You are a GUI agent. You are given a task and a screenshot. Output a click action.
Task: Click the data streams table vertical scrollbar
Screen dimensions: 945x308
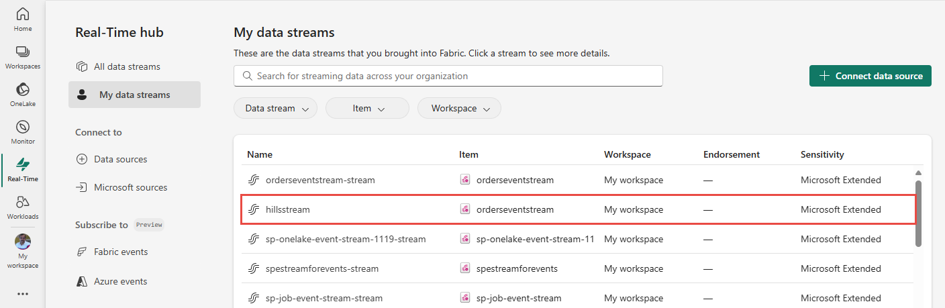click(x=918, y=213)
